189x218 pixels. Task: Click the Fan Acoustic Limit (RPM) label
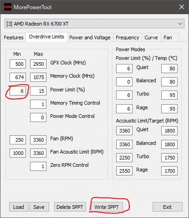tap(77, 152)
